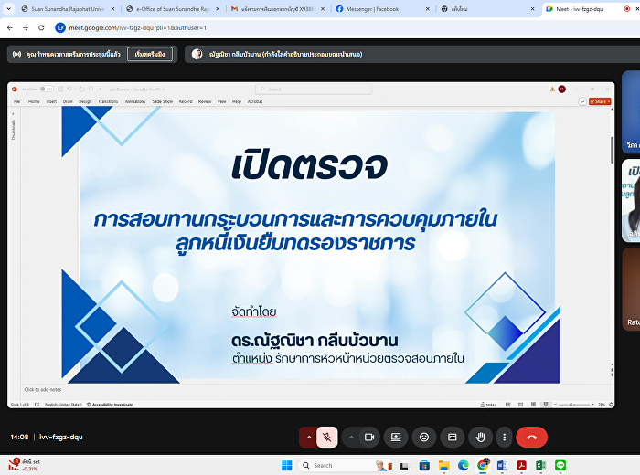Click Fit slide to window icon
The image size is (640, 475).
tap(611, 405)
